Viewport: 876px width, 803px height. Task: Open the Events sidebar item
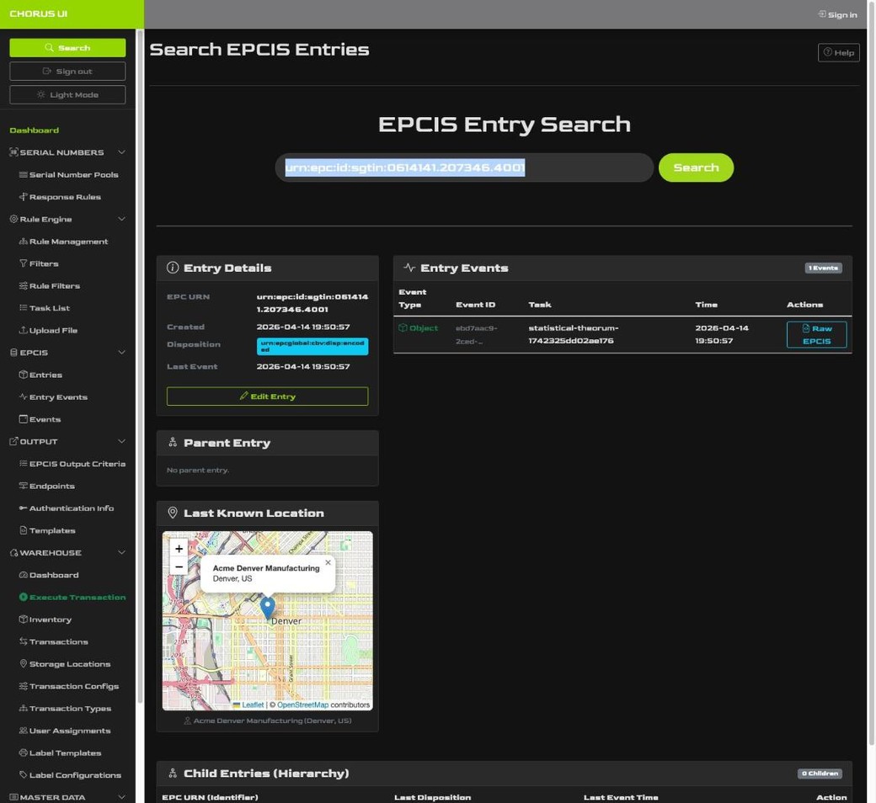click(40, 419)
